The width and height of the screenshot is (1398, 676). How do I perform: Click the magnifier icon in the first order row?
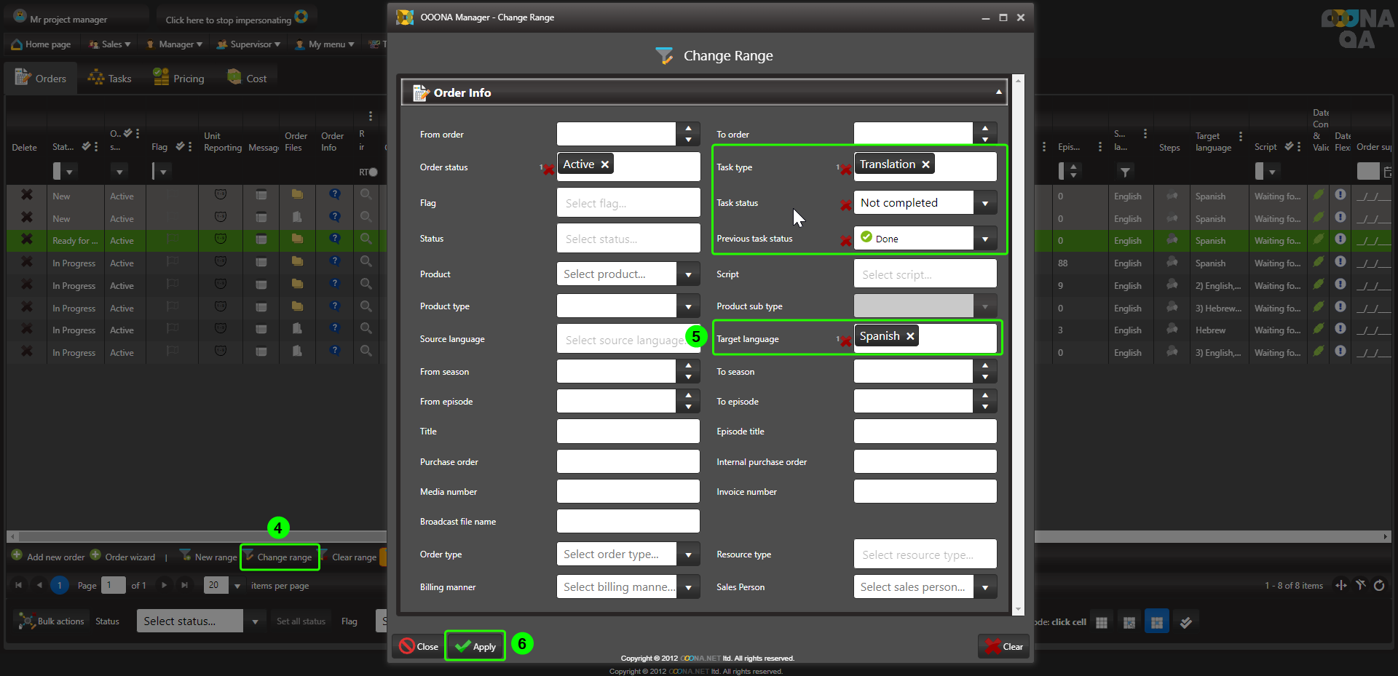click(x=366, y=195)
